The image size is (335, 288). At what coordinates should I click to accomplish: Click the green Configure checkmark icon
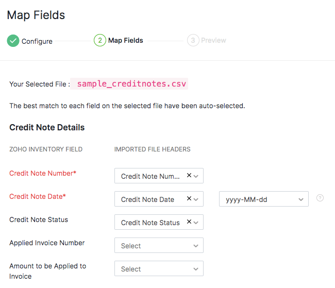pos(13,41)
